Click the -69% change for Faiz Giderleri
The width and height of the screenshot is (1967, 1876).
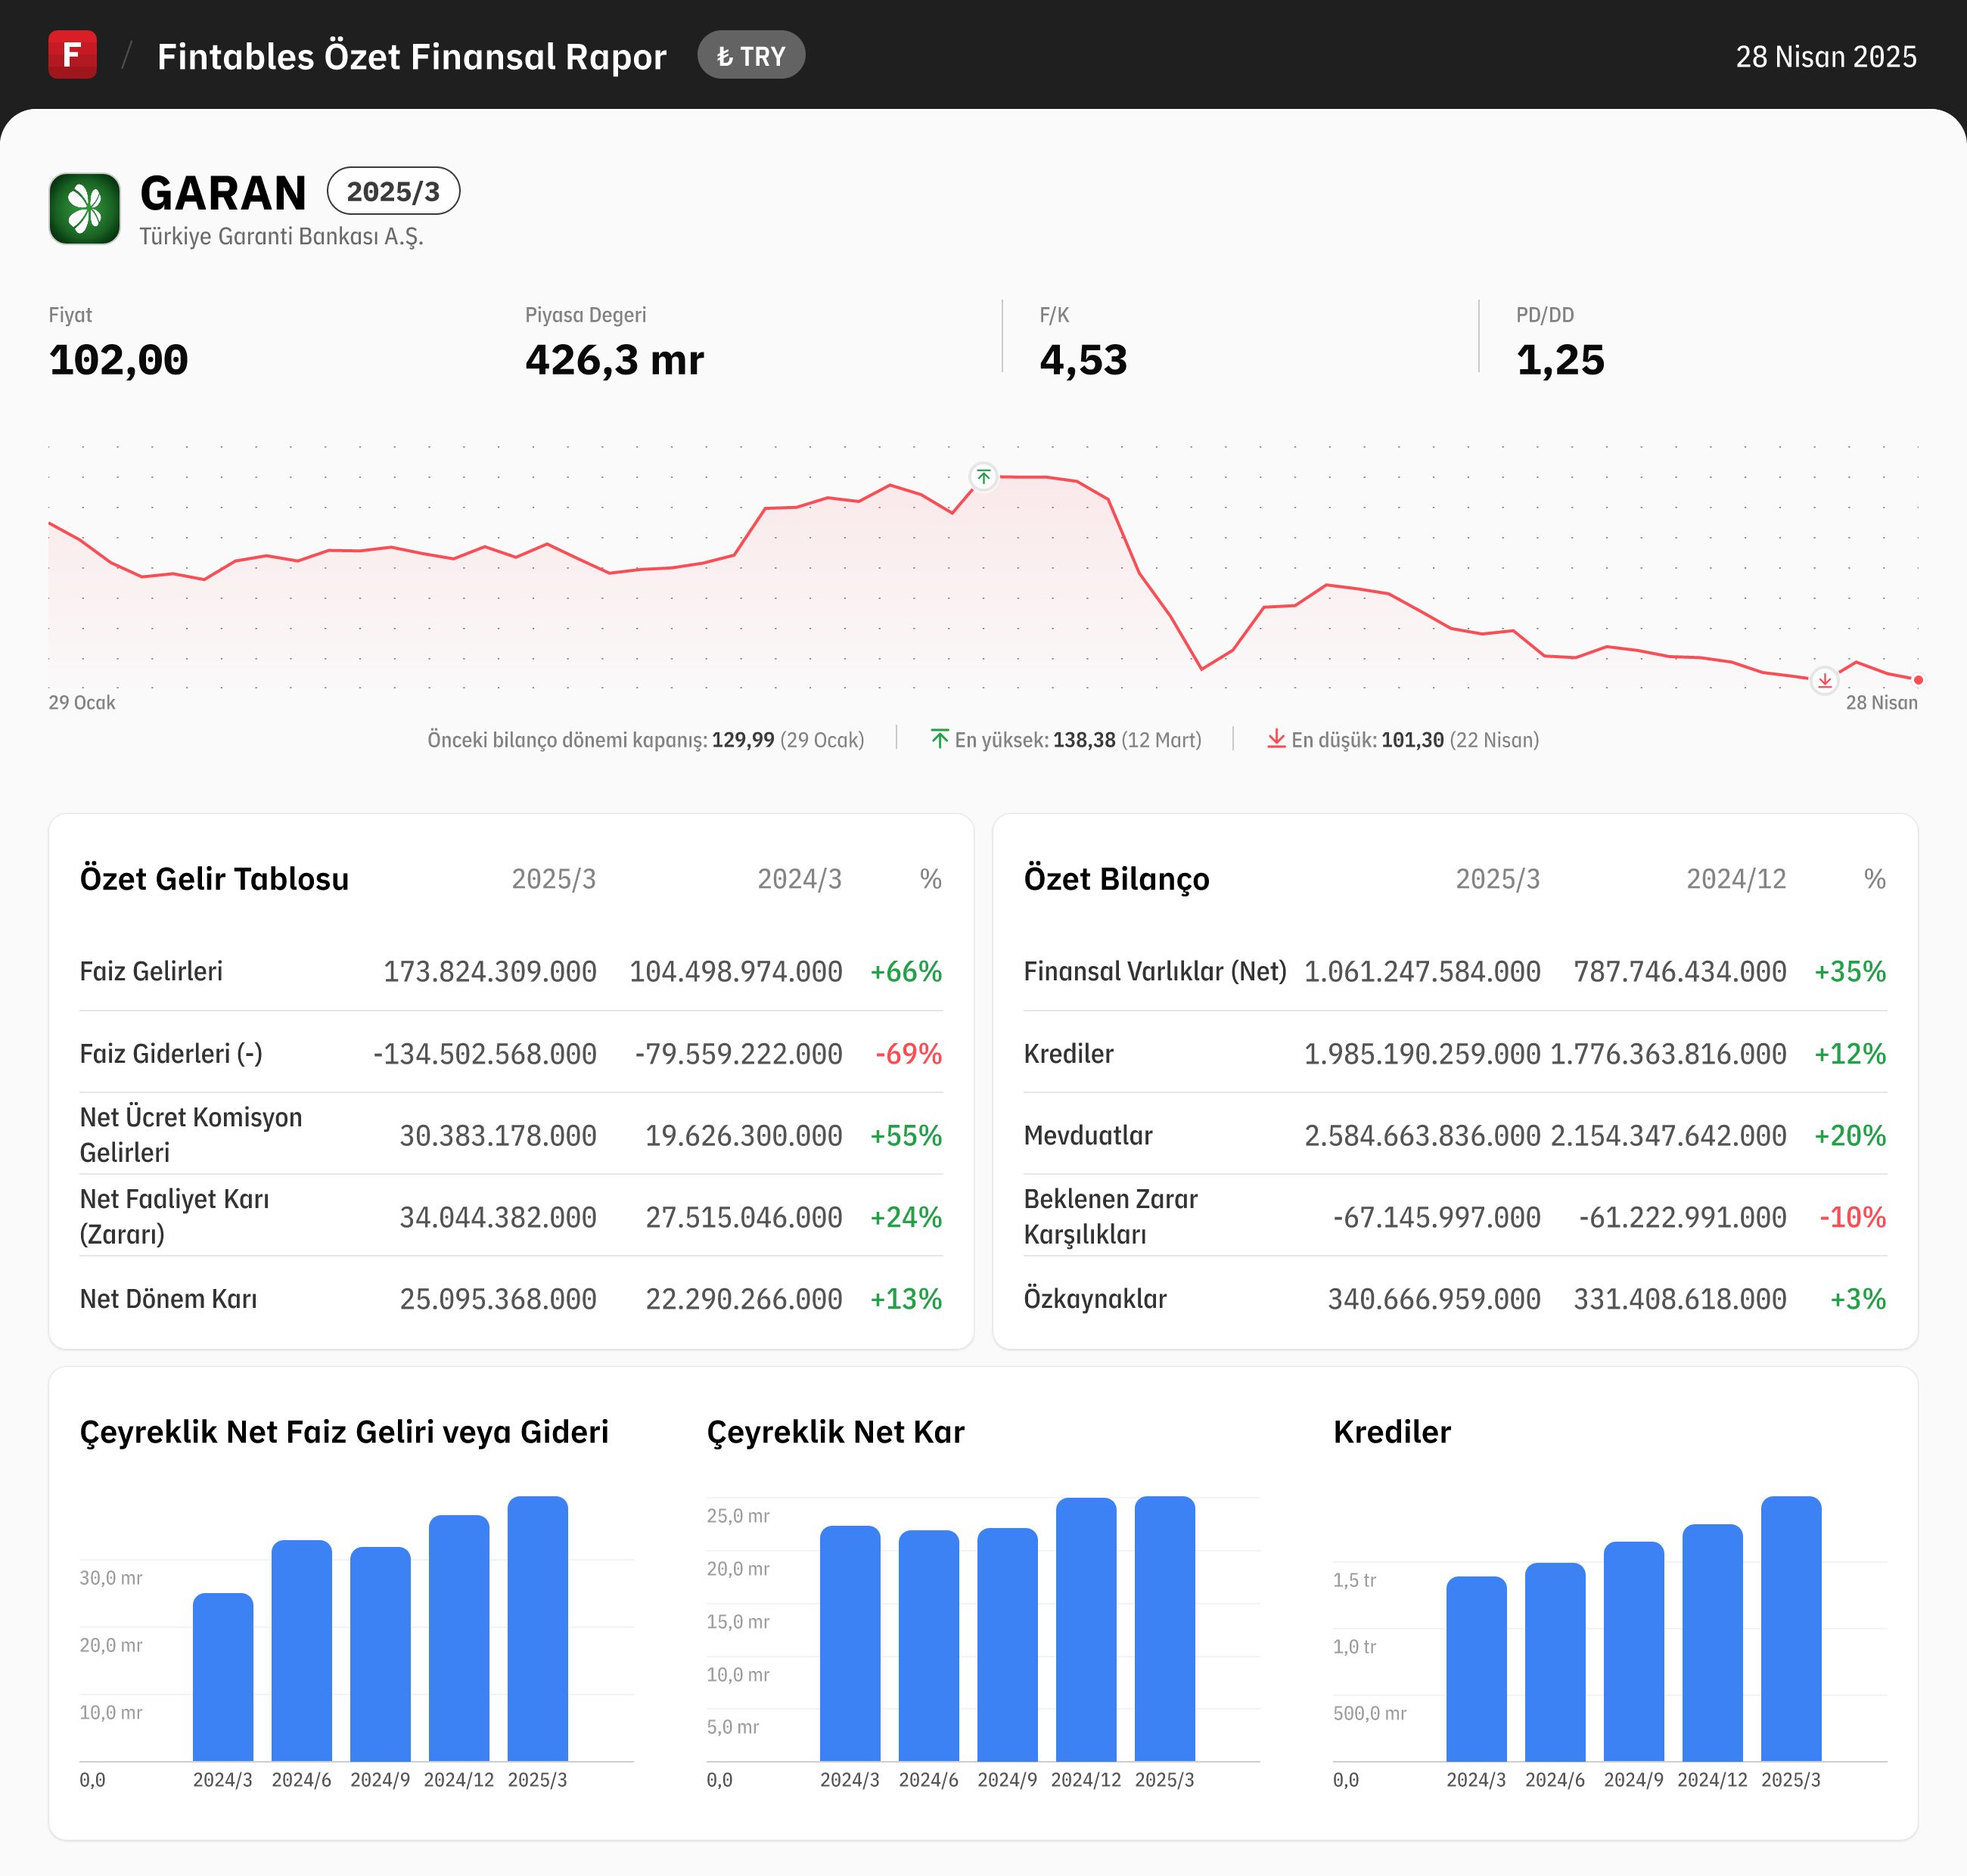click(908, 1053)
